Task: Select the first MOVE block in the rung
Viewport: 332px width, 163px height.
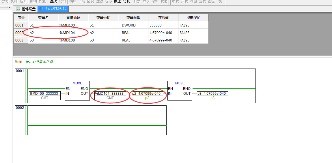Action: pos(77,91)
